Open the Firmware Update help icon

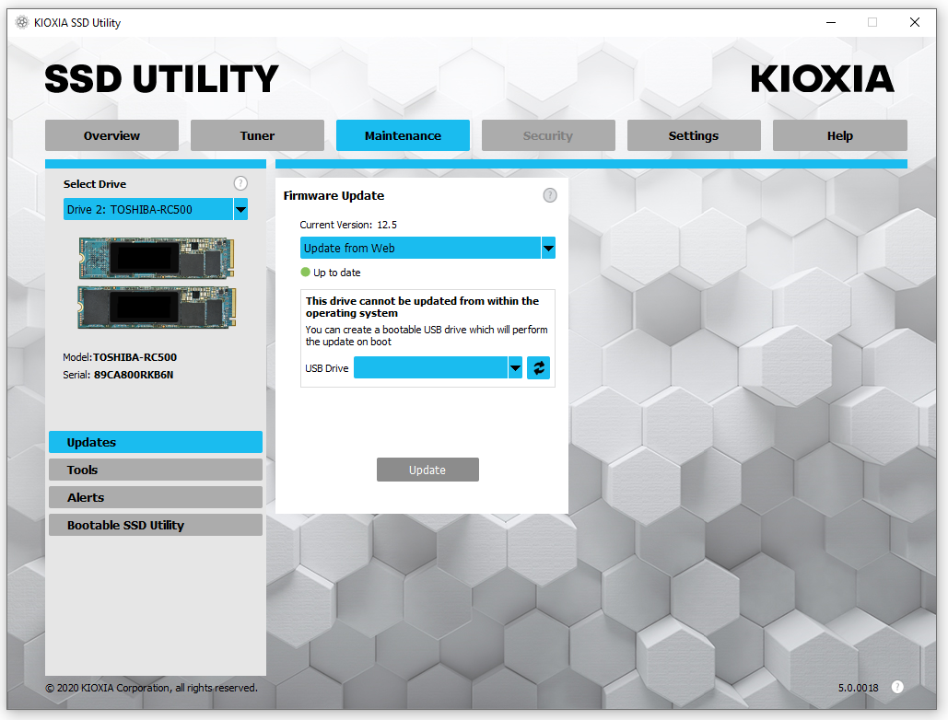(x=550, y=195)
